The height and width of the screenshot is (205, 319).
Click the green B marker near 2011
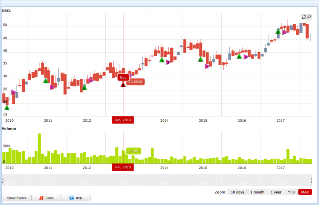pyautogui.click(x=45, y=81)
